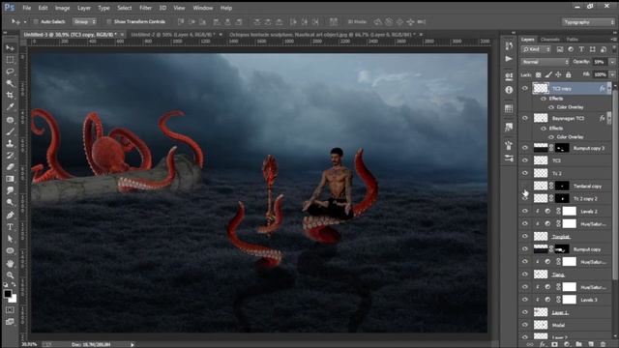Select the Crop tool
This screenshot has height=348, width=619.
pos(10,95)
